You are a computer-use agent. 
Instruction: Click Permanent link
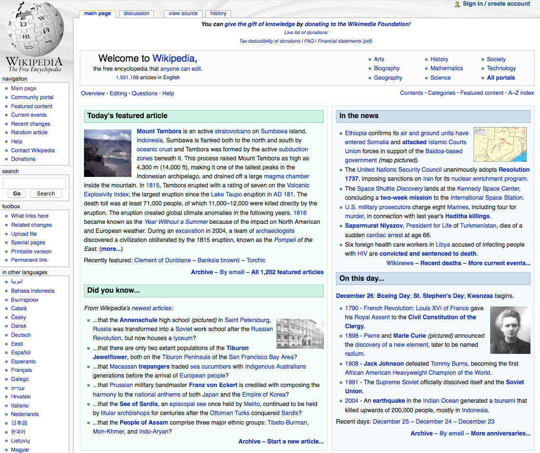(29, 260)
